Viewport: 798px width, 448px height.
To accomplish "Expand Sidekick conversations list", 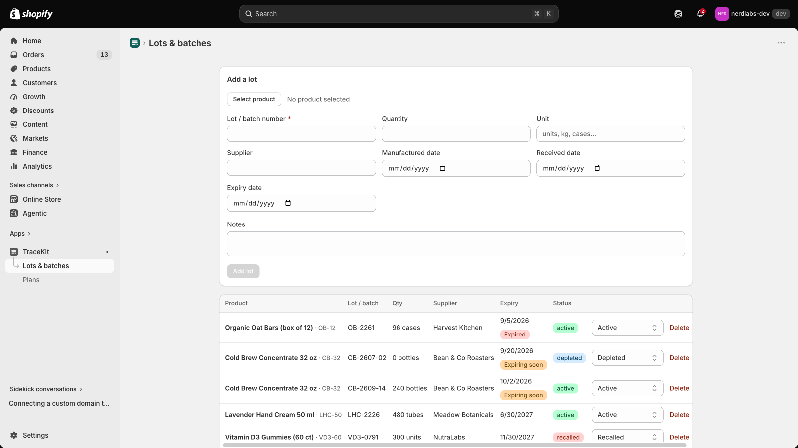I will click(46, 389).
